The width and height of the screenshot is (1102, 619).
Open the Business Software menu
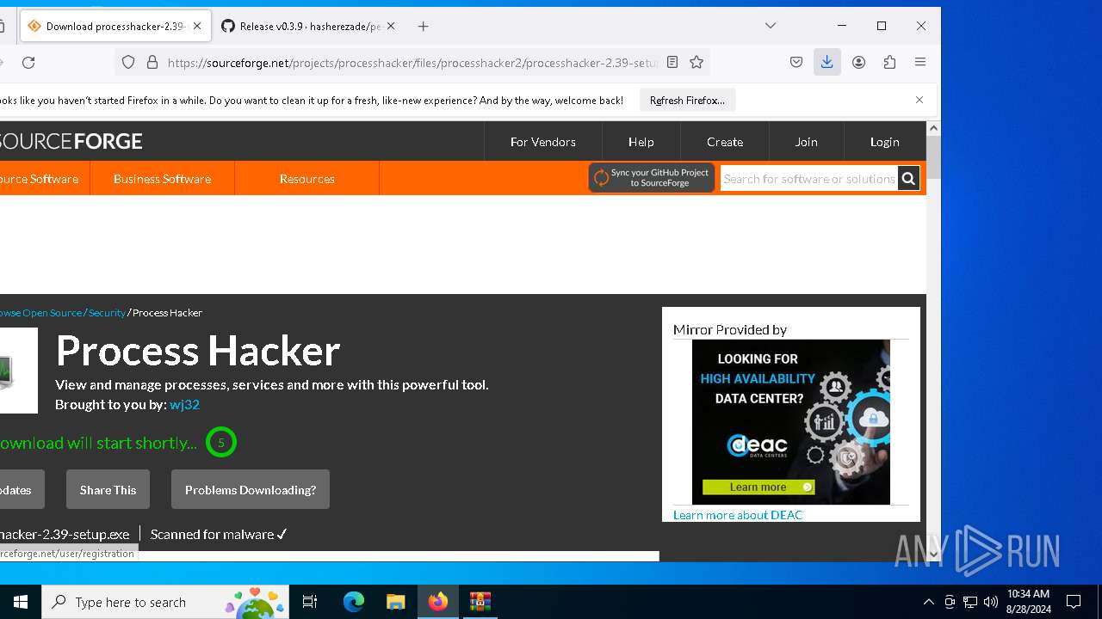click(162, 179)
